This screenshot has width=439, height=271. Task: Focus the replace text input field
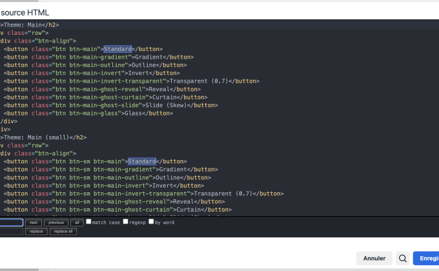point(11,232)
